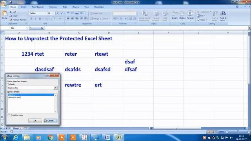Open the number format dropdown
This screenshot has width=251, height=141.
coord(135,13)
